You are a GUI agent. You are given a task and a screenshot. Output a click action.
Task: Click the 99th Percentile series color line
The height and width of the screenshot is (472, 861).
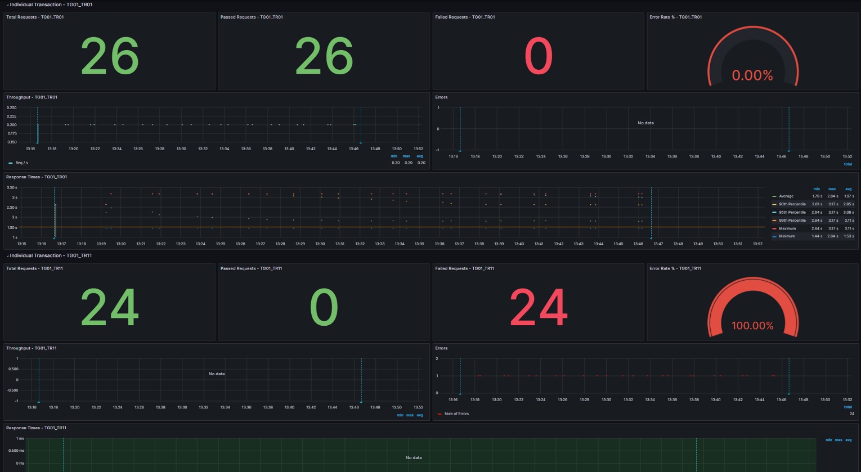pos(774,221)
